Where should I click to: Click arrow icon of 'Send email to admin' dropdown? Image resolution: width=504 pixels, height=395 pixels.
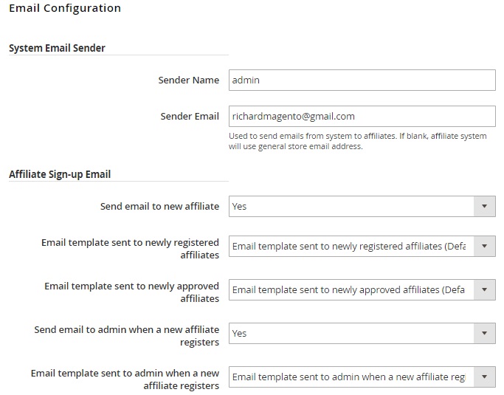coord(484,334)
